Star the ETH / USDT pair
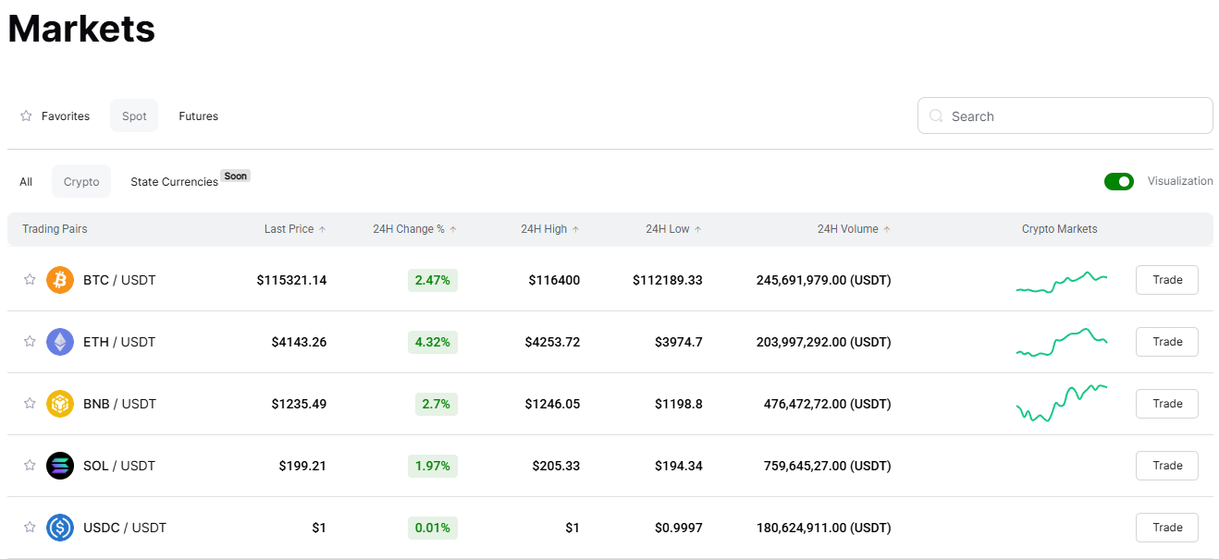The height and width of the screenshot is (559, 1219). coord(30,342)
